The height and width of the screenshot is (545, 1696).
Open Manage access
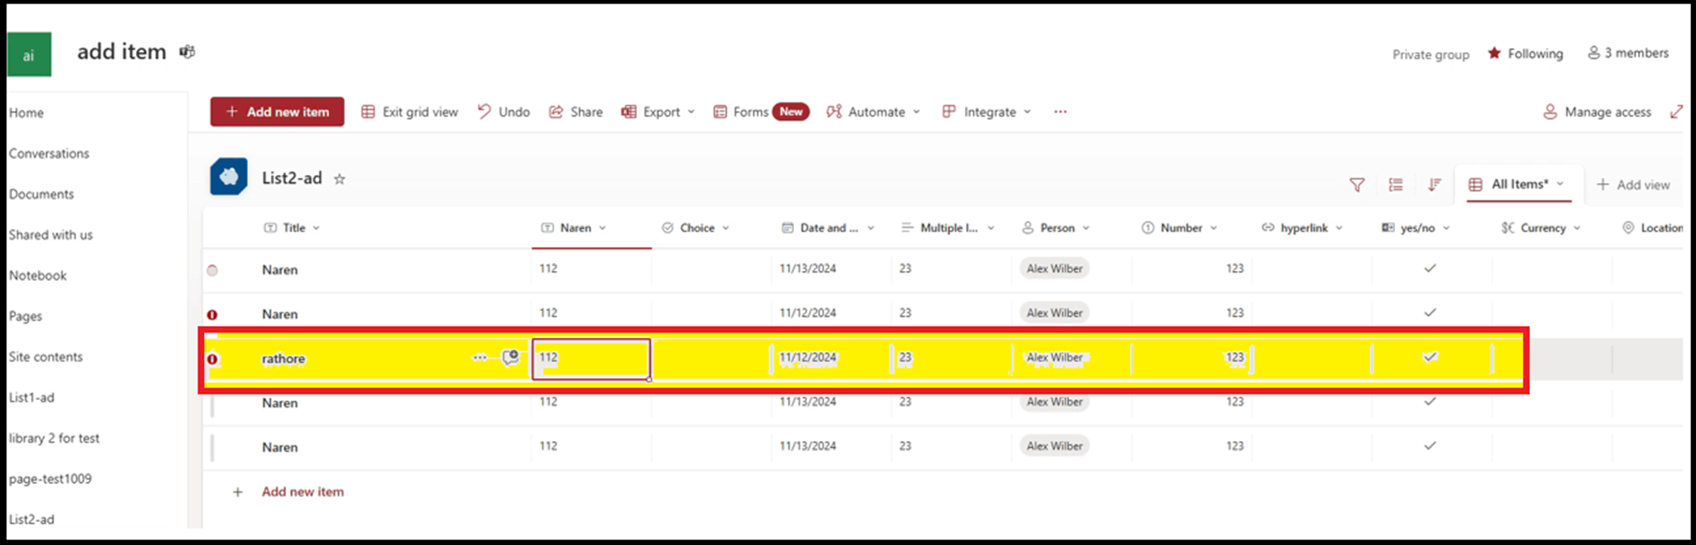[x=1597, y=112]
